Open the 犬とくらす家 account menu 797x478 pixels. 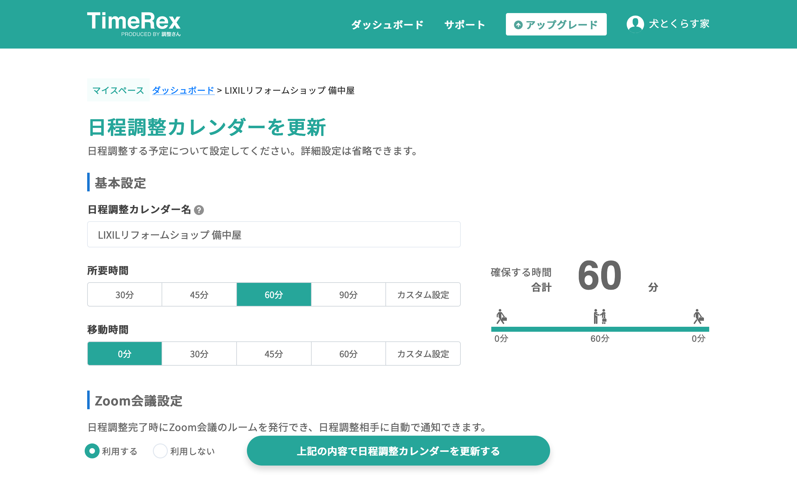tap(668, 24)
